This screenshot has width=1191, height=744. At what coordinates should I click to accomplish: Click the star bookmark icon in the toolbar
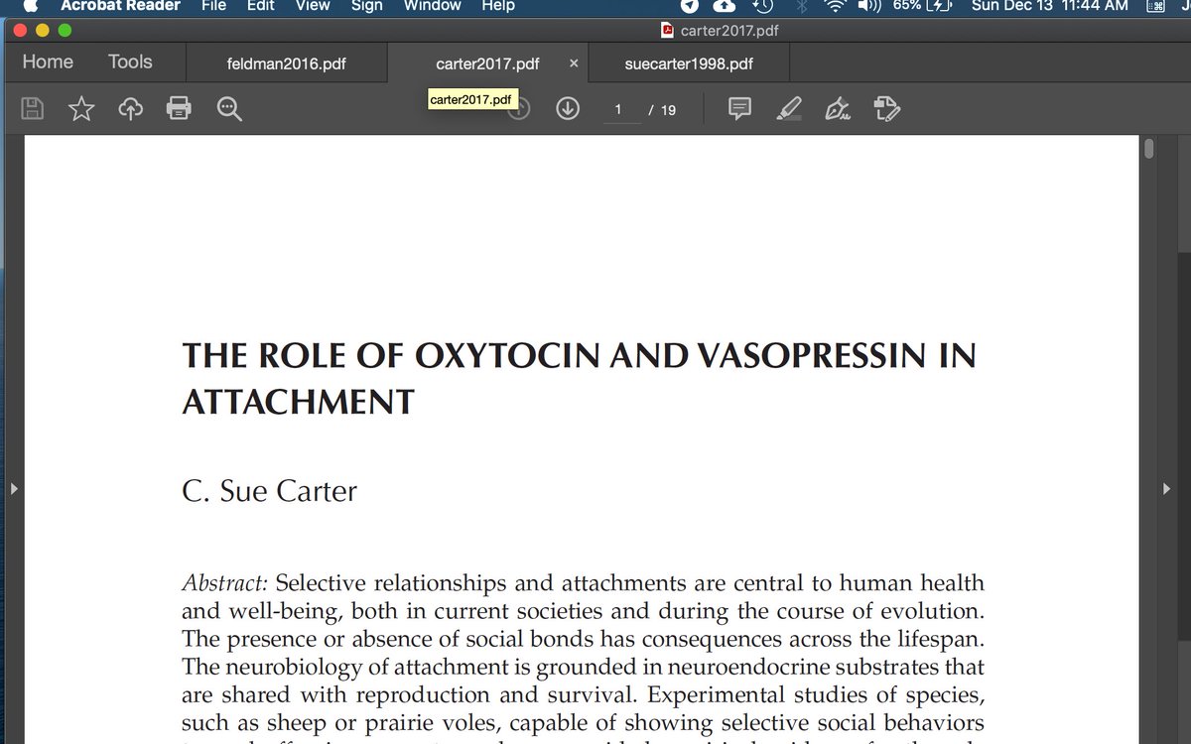click(x=81, y=109)
